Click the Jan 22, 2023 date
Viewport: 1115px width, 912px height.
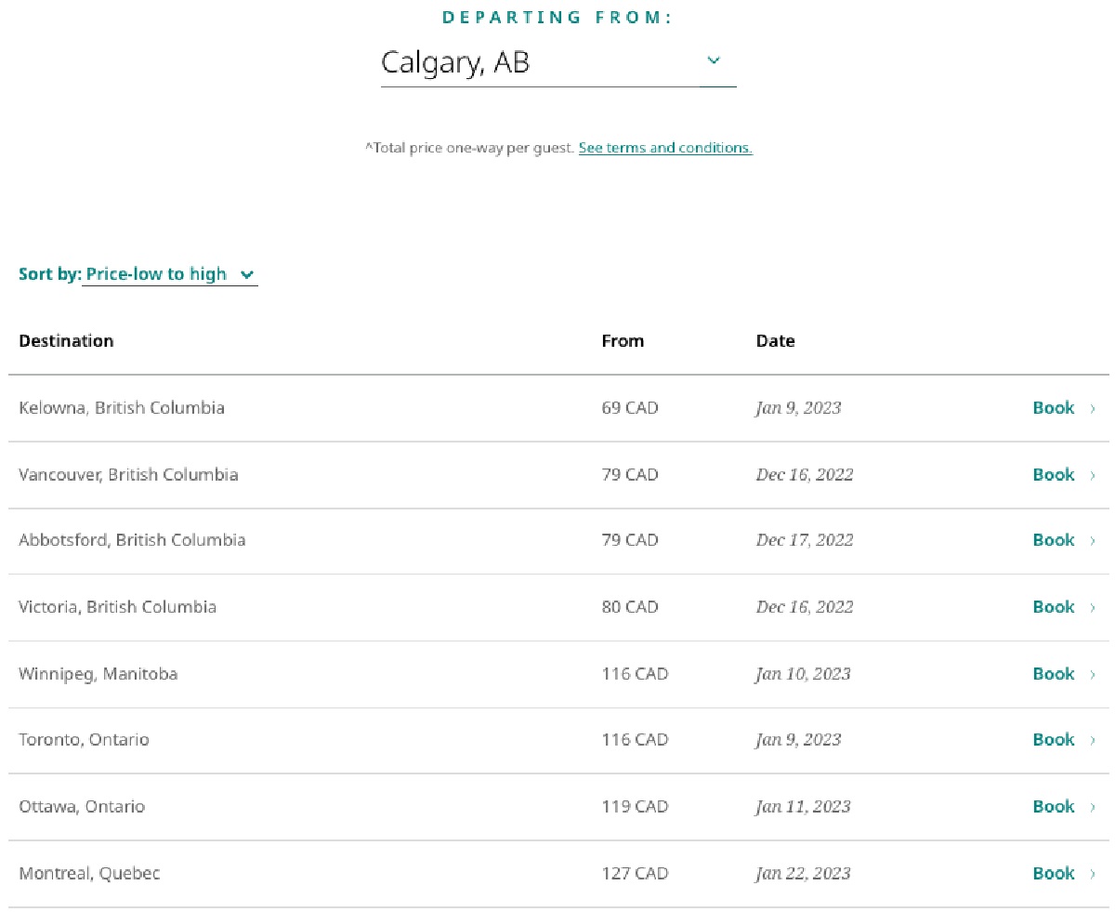[804, 874]
